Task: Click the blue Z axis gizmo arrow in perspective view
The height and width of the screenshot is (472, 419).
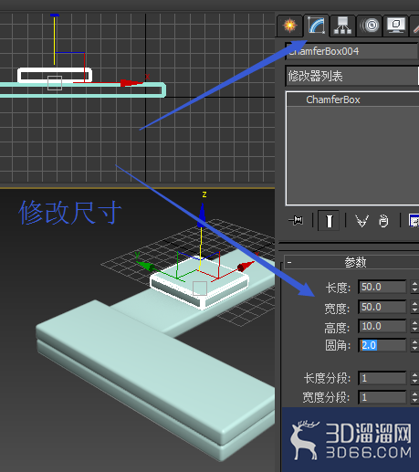Action: pos(202,215)
